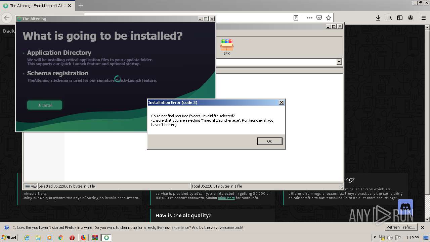Image resolution: width=430 pixels, height=242 pixels.
Task: Open the volume control tray icon
Action: click(390, 238)
